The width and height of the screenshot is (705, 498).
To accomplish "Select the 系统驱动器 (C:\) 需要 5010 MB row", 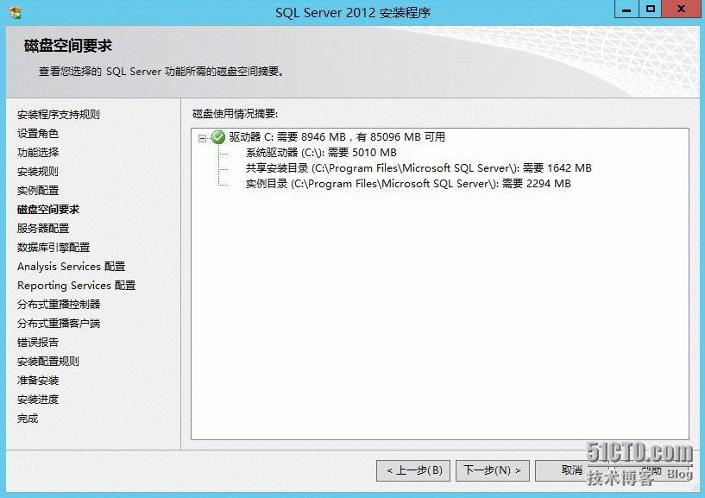I will coord(321,153).
